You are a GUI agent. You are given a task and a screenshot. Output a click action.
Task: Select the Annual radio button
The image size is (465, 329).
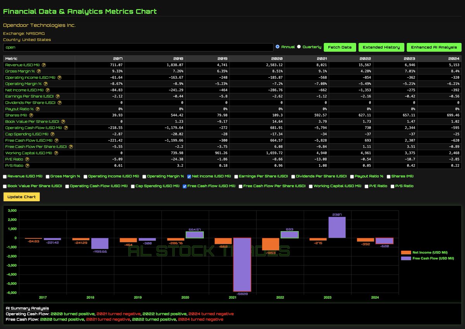click(x=277, y=47)
